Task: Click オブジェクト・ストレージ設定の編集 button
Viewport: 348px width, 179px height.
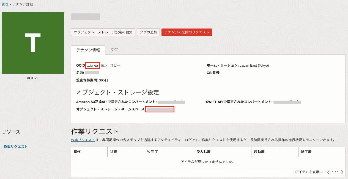Action: 103,32
